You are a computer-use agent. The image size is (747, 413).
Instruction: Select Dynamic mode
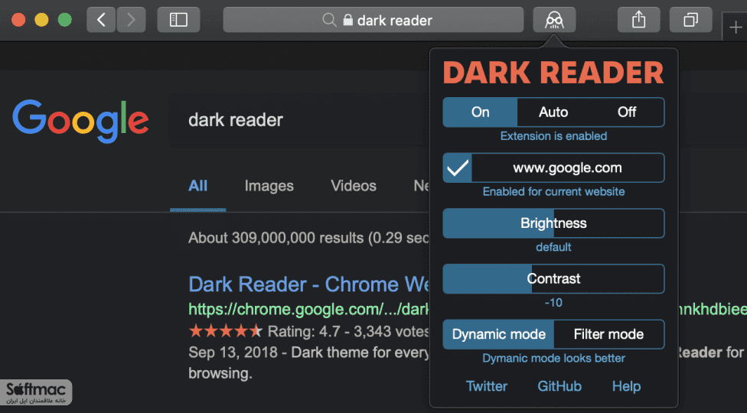tap(498, 334)
